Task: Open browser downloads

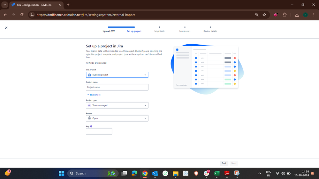Action: click(x=297, y=15)
